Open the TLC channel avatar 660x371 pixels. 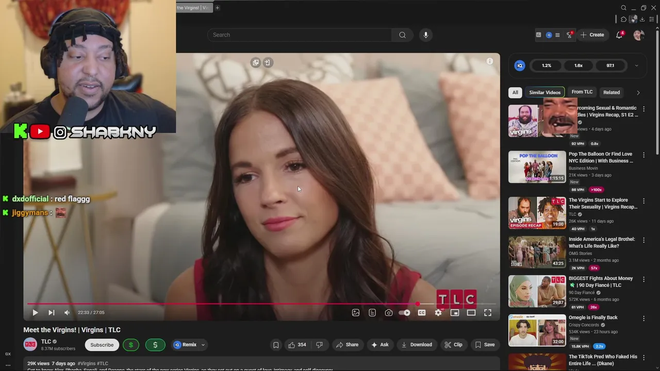coord(30,344)
